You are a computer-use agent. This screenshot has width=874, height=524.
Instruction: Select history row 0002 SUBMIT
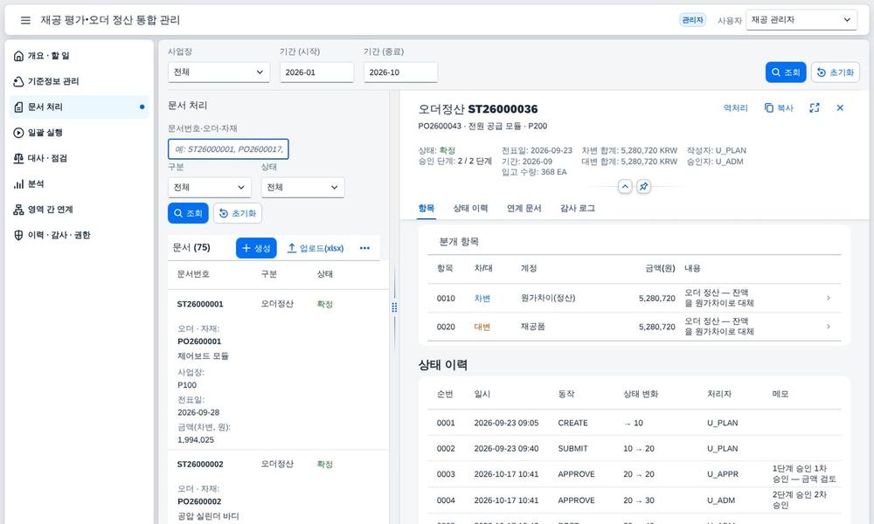click(635, 449)
